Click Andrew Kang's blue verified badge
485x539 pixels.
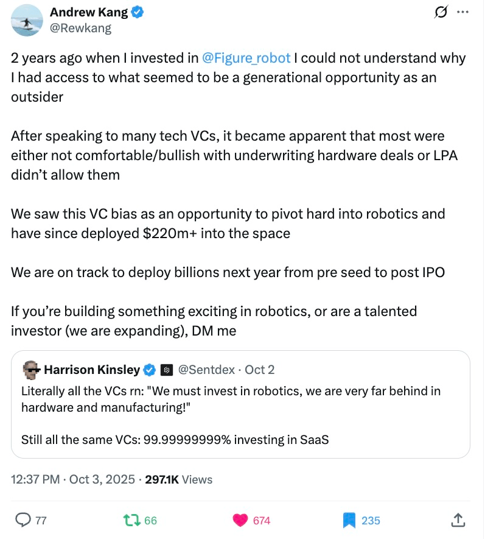point(138,12)
